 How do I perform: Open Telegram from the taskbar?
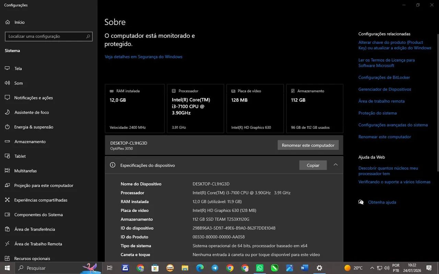click(x=215, y=268)
